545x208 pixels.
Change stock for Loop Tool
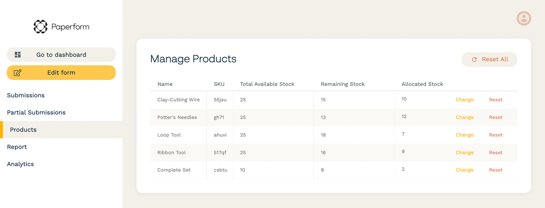tap(464, 135)
